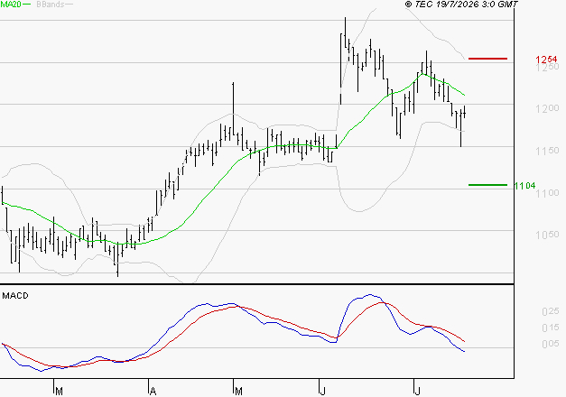Click the 1200 price axis label
Viewport: 566px width, 397px height.
click(x=548, y=108)
